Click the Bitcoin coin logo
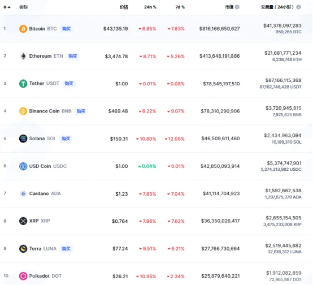Viewport: 313px width, 285px height. (x=23, y=29)
